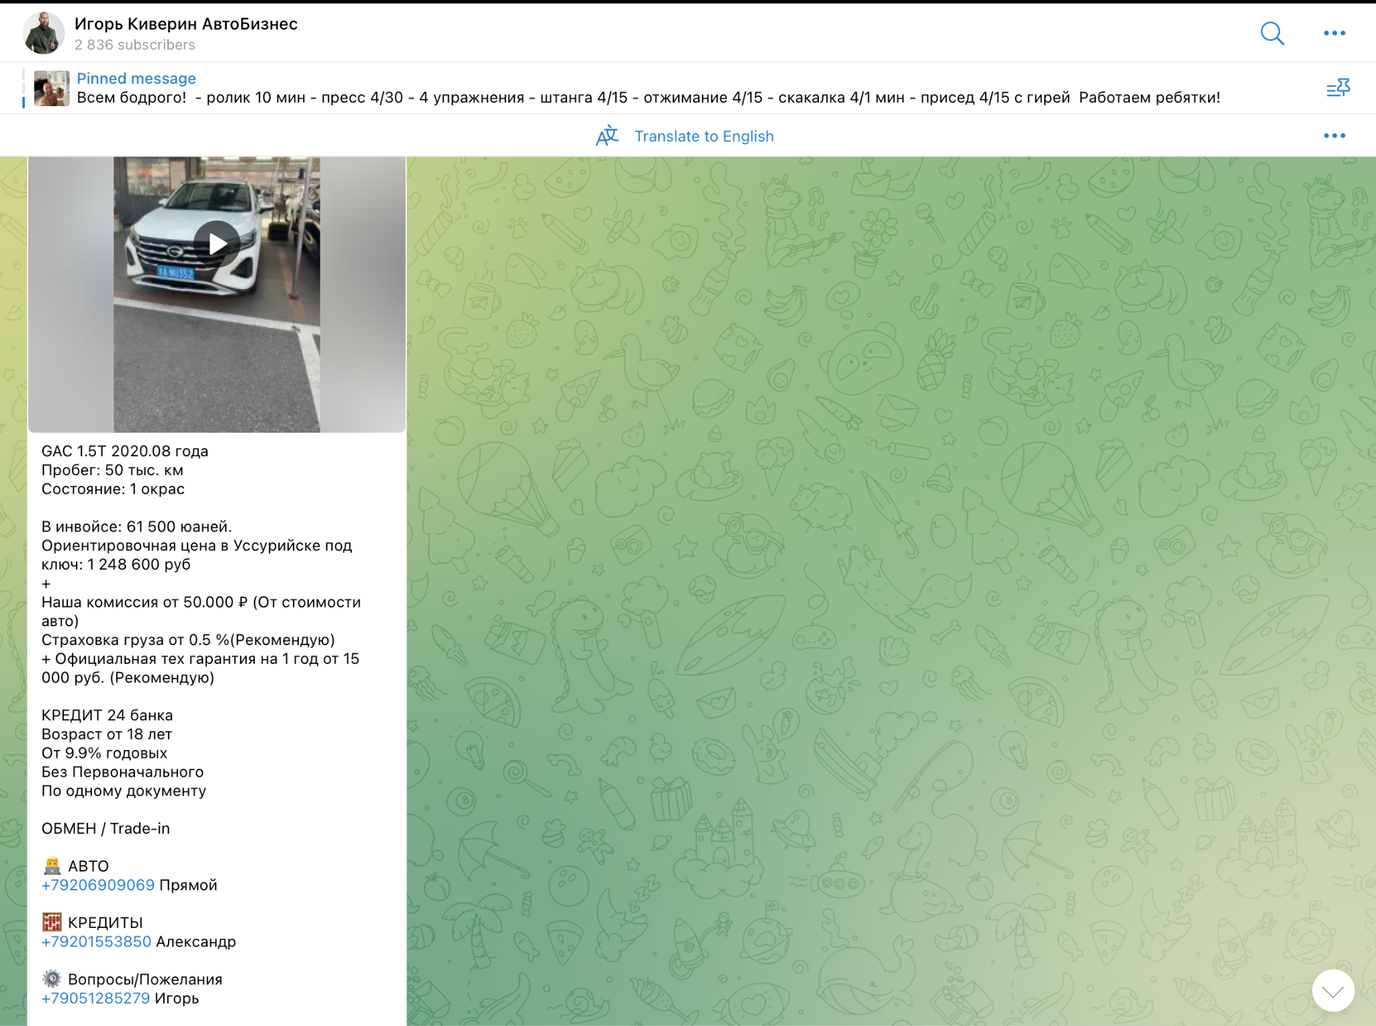Screen dimensions: 1376x1026
Task: Click the АВТО mechanic emoji
Action: 52,865
